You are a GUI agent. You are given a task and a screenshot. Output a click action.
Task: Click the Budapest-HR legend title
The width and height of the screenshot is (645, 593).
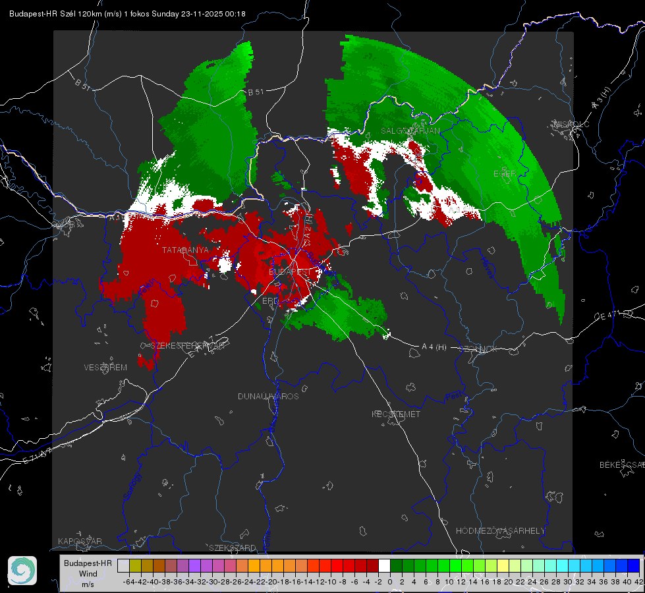(x=88, y=563)
